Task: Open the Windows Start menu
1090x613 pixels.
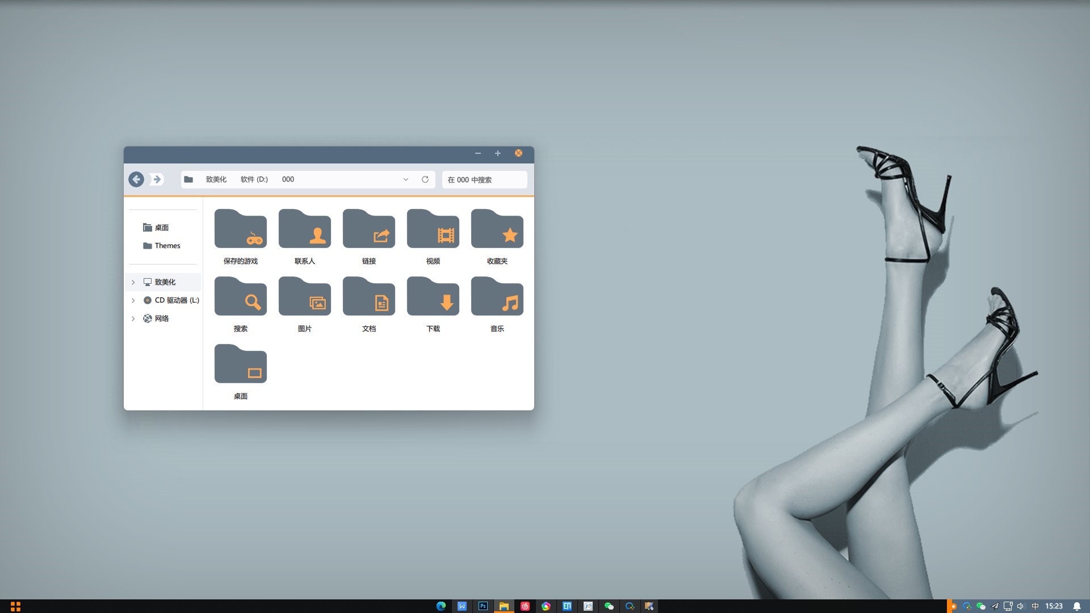Action: (15, 606)
